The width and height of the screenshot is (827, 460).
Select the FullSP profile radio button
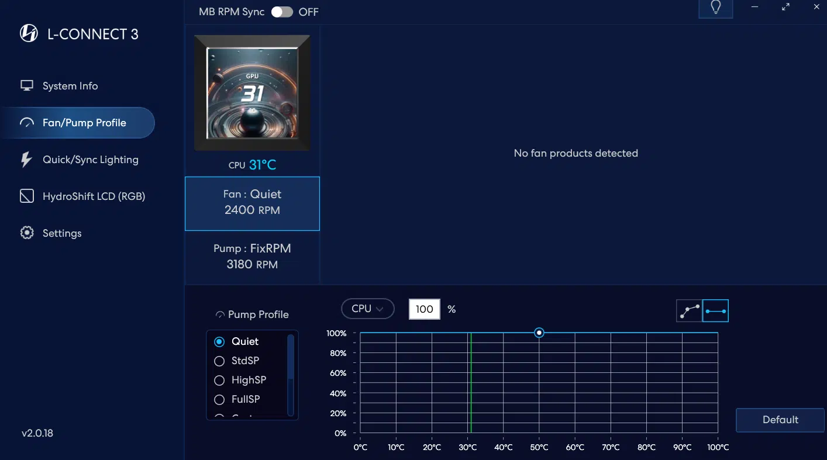(x=219, y=400)
